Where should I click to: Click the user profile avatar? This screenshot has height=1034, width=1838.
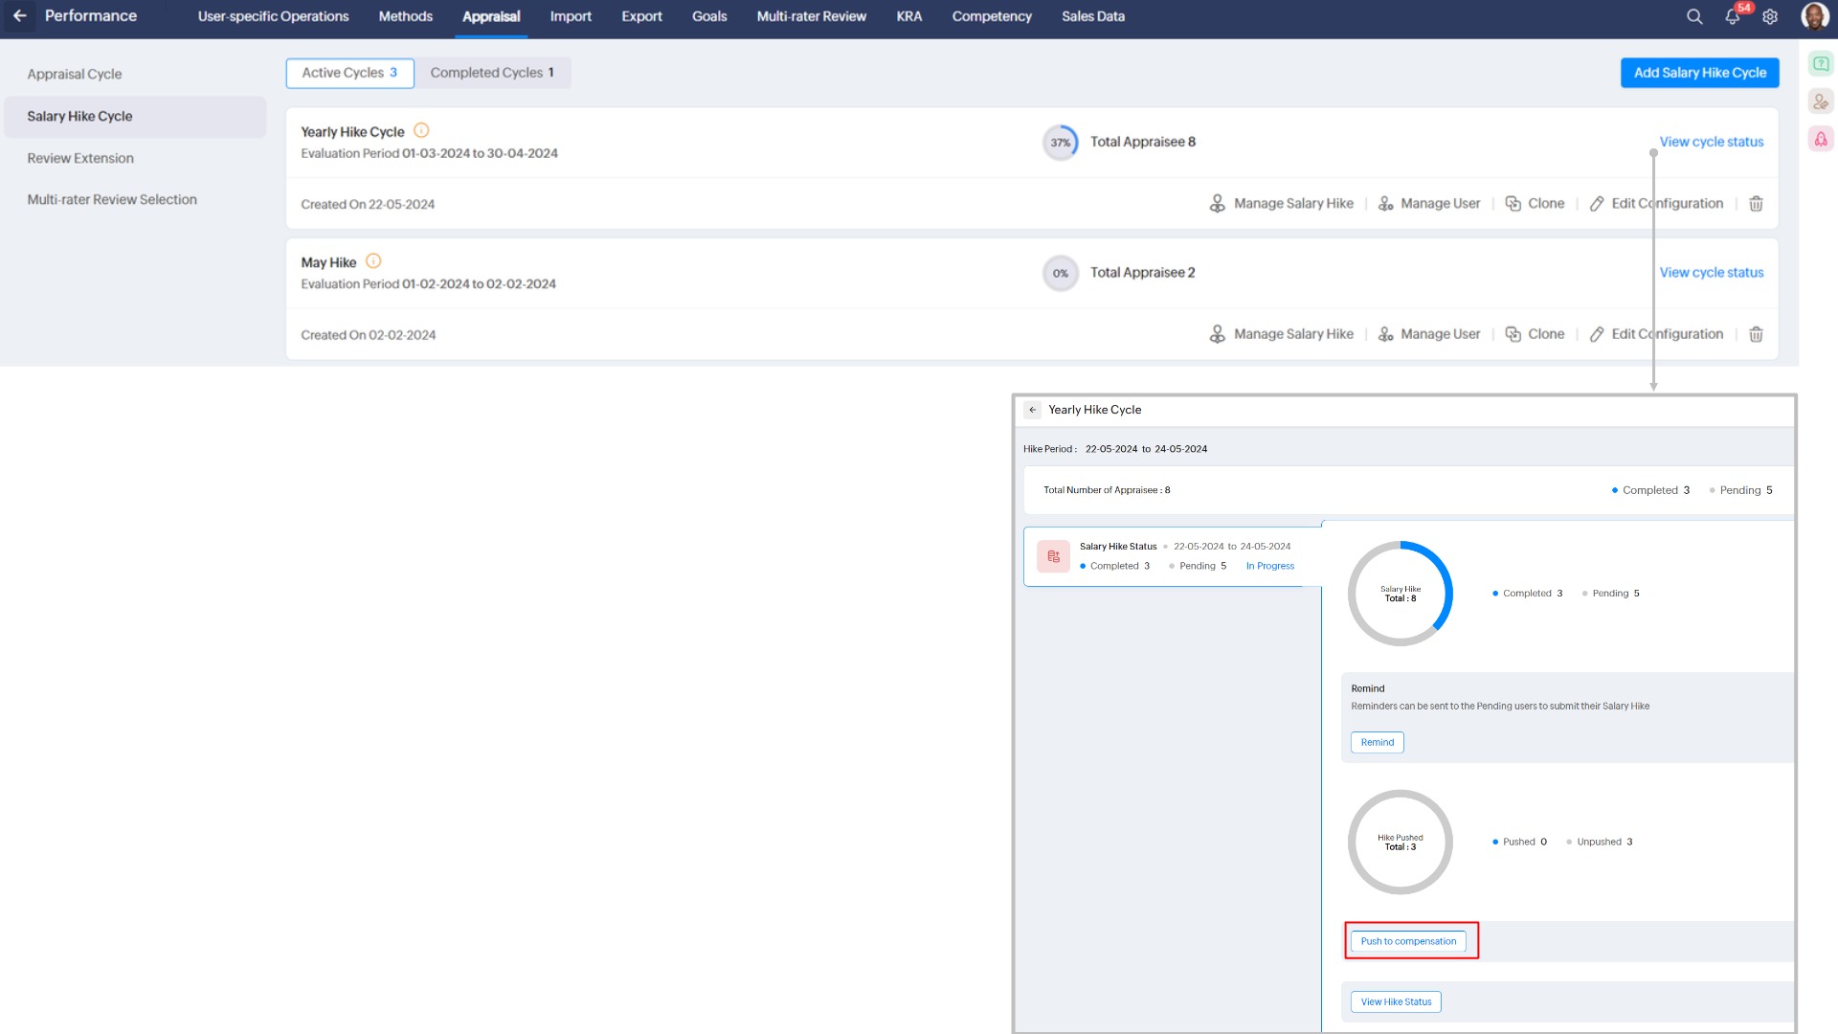(x=1814, y=16)
